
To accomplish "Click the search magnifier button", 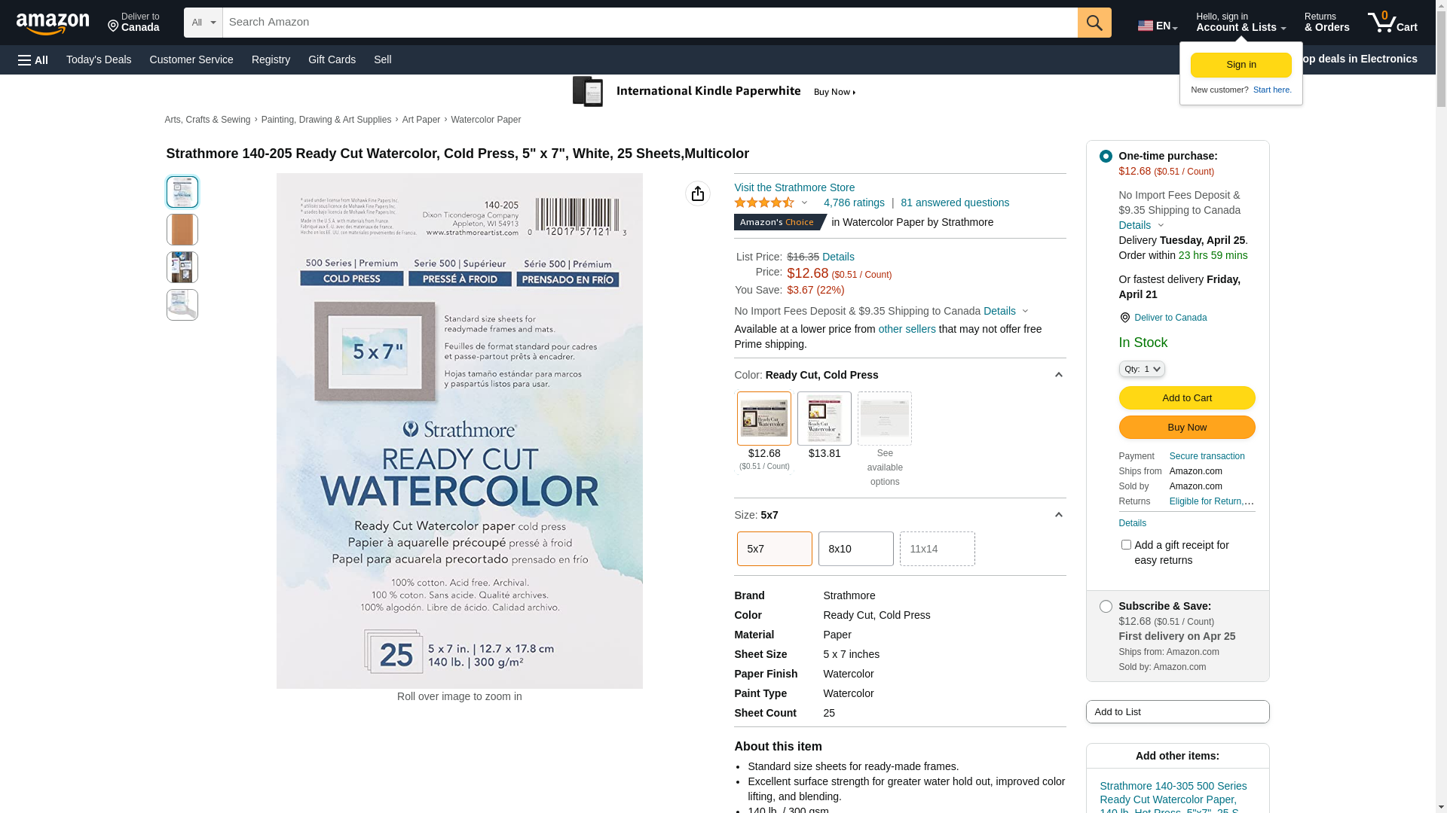I will pos(1094,23).
